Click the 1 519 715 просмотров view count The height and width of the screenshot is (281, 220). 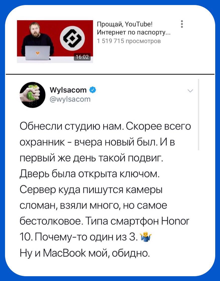click(129, 41)
